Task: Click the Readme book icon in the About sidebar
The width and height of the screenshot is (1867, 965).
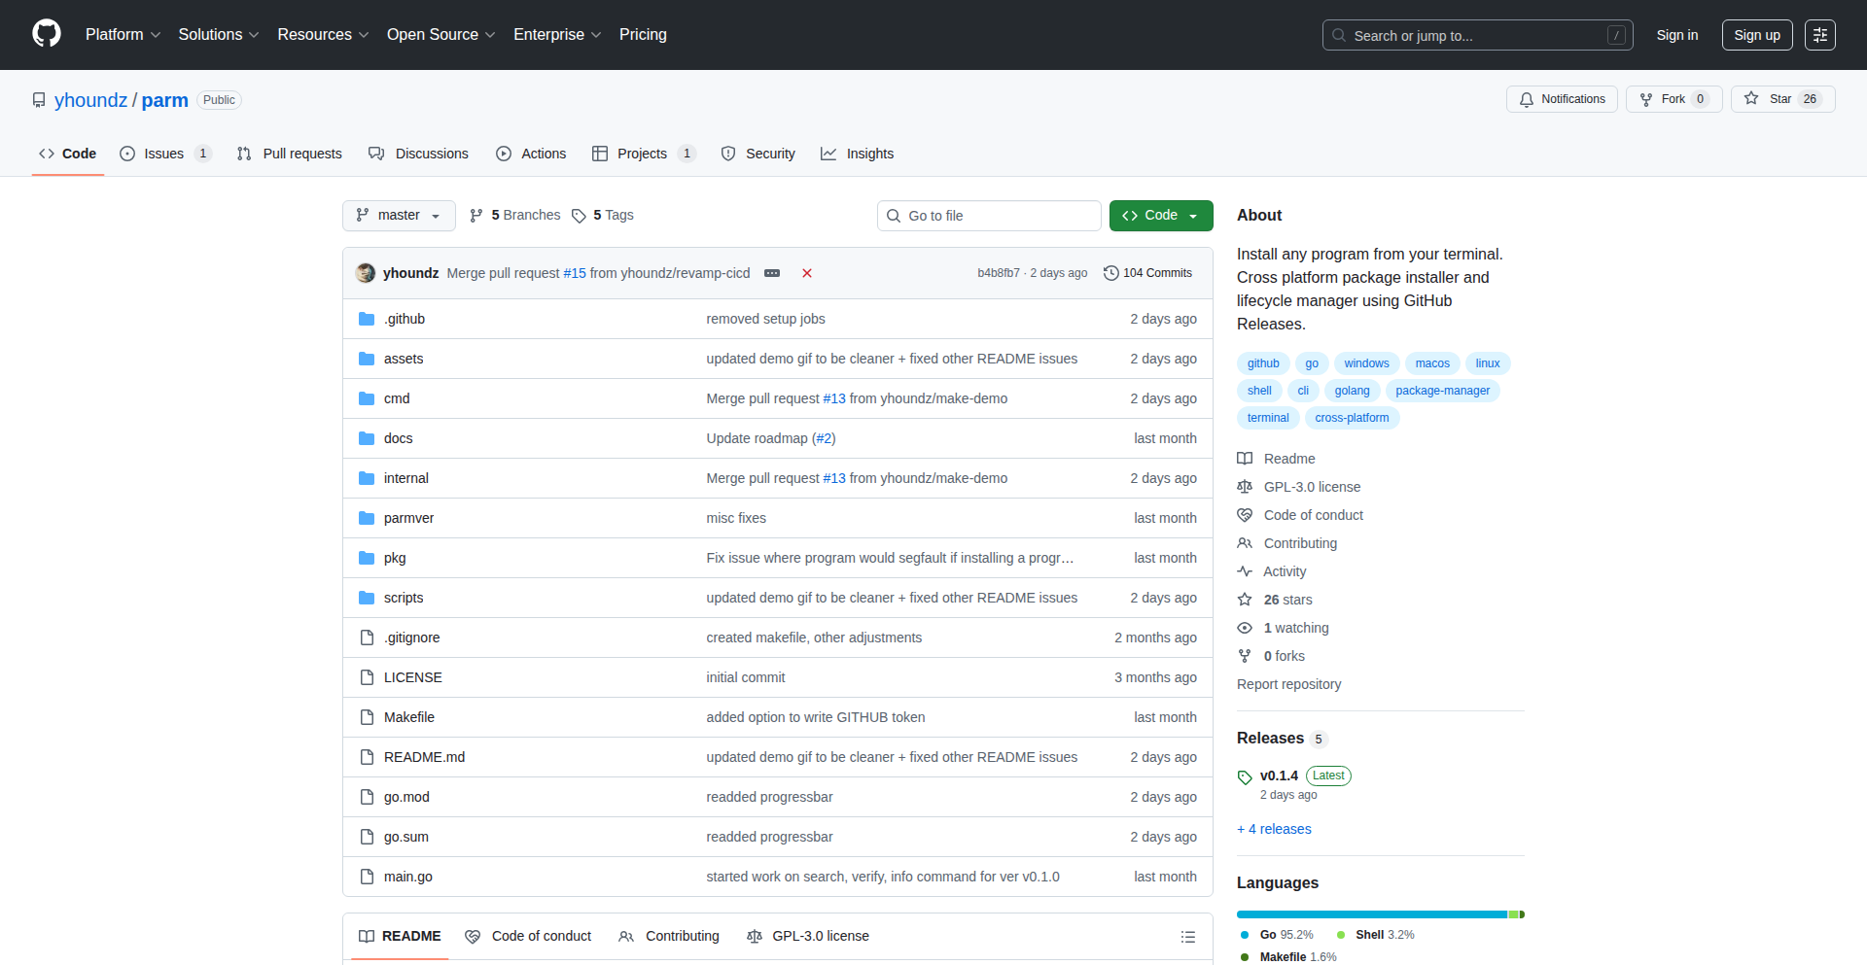Action: tap(1245, 458)
